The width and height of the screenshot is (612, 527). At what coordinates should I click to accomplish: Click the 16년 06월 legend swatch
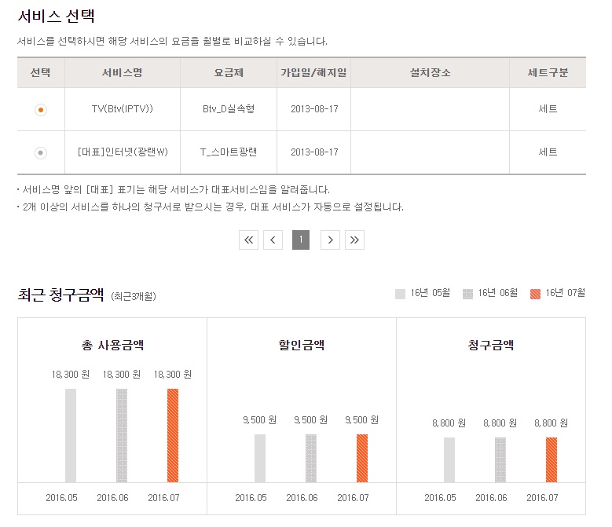coord(467,294)
